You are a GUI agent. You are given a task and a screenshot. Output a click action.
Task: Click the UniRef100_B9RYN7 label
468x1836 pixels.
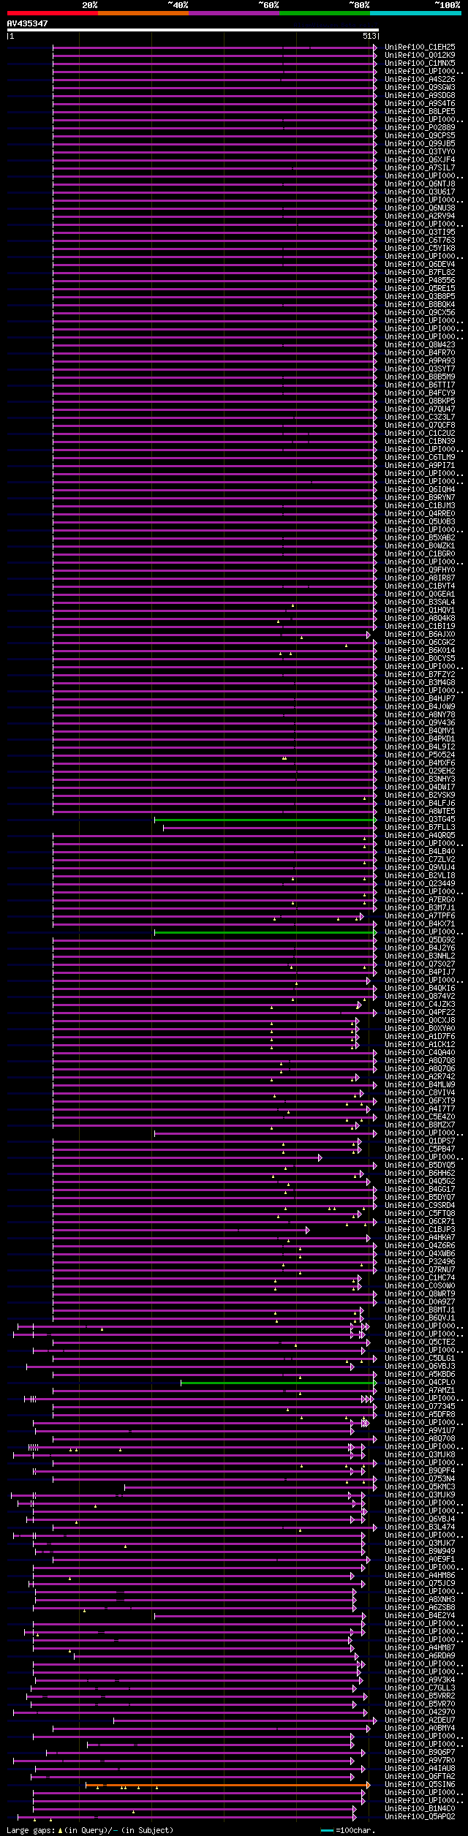point(420,497)
